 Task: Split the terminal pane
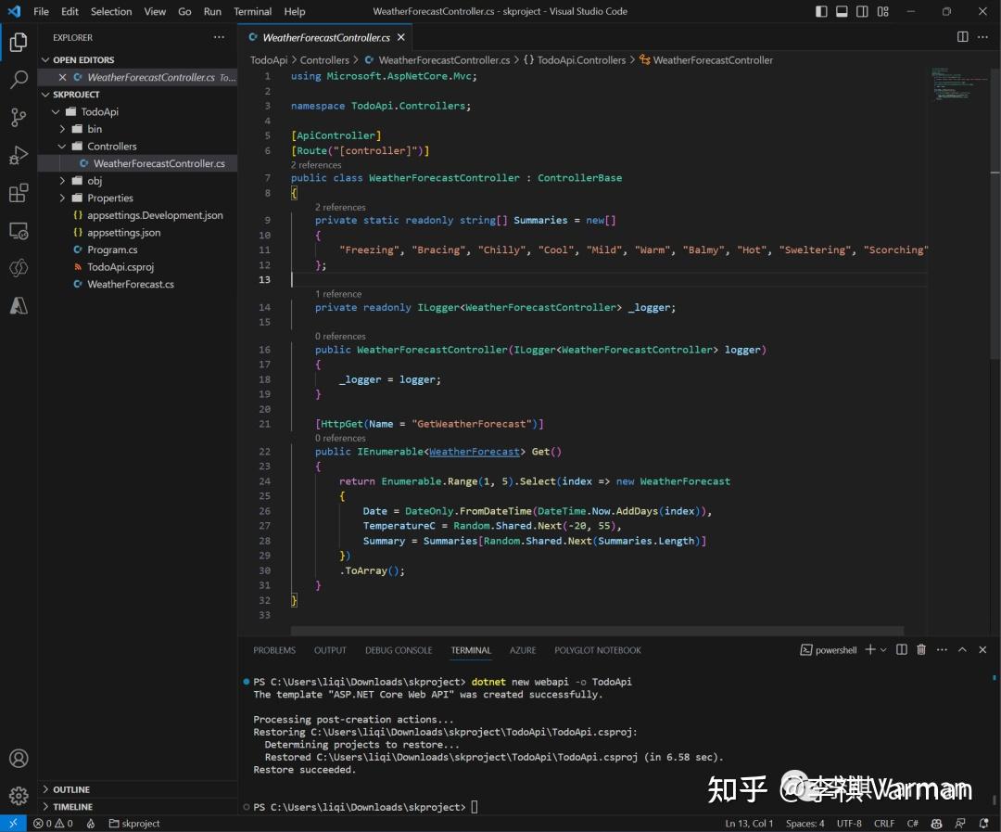(901, 649)
